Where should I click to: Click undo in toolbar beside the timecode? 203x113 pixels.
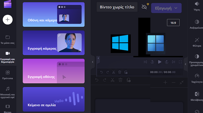point(101,72)
